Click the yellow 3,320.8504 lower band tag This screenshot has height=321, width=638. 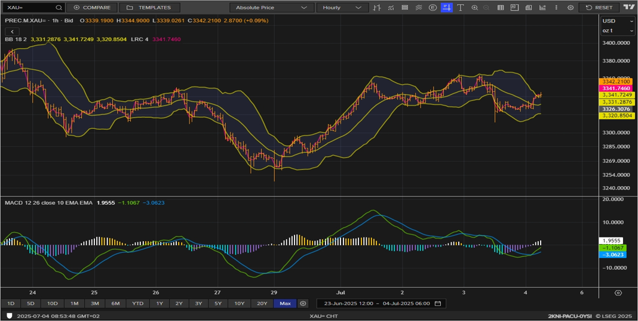pyautogui.click(x=616, y=116)
